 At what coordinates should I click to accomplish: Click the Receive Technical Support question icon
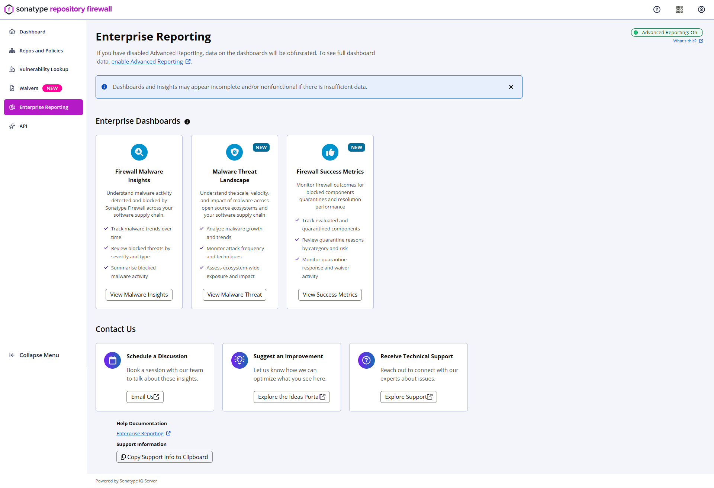(x=367, y=360)
